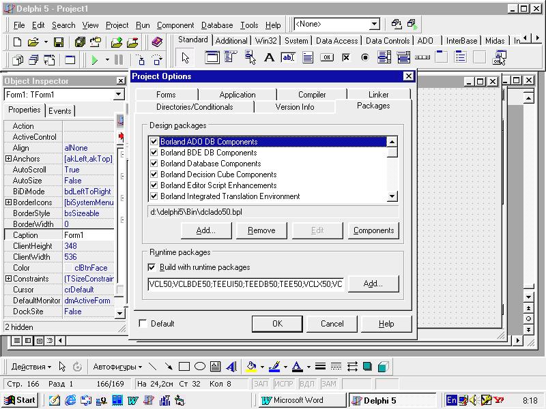Open Object Inspector Form1: TForm1 dropdown
The width and height of the screenshot is (546, 409).
tap(118, 94)
